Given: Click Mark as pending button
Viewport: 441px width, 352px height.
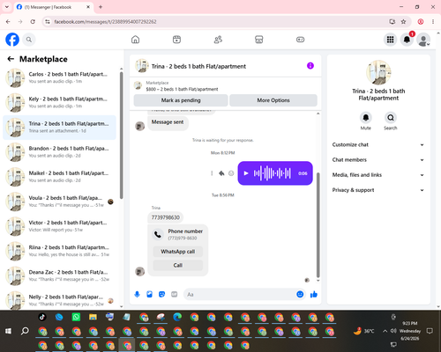Looking at the screenshot, I should click(181, 100).
